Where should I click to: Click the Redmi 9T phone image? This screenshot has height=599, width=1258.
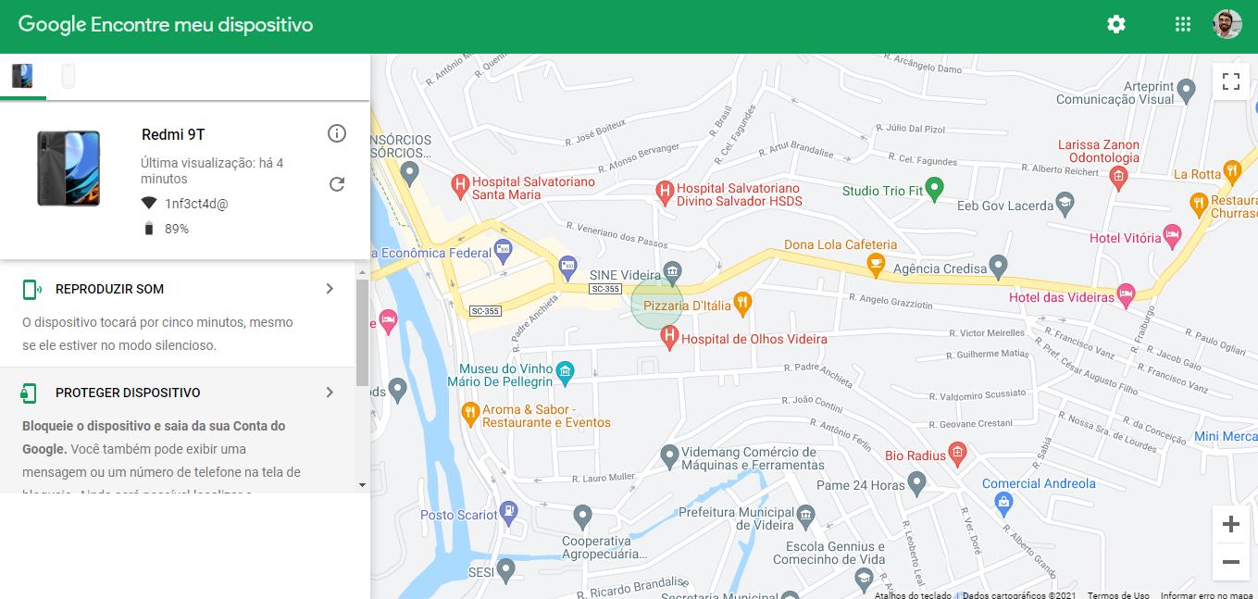69,168
